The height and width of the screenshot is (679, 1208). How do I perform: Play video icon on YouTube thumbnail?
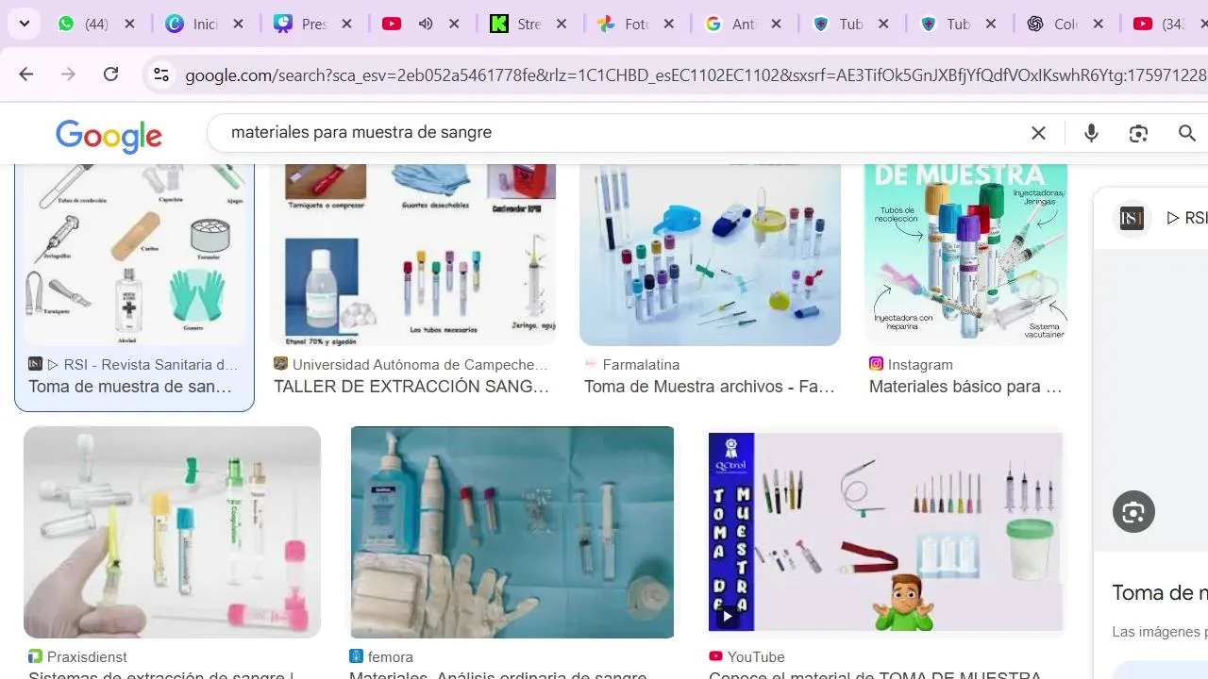coord(728,617)
